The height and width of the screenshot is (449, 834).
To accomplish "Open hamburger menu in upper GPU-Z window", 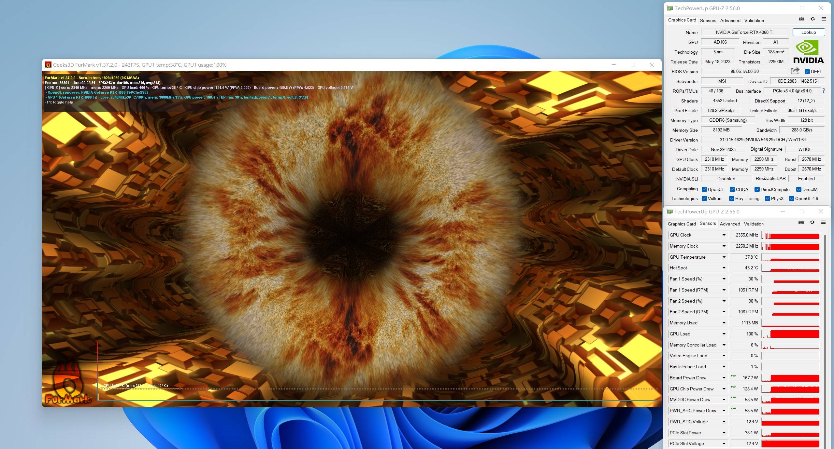I will tap(824, 19).
